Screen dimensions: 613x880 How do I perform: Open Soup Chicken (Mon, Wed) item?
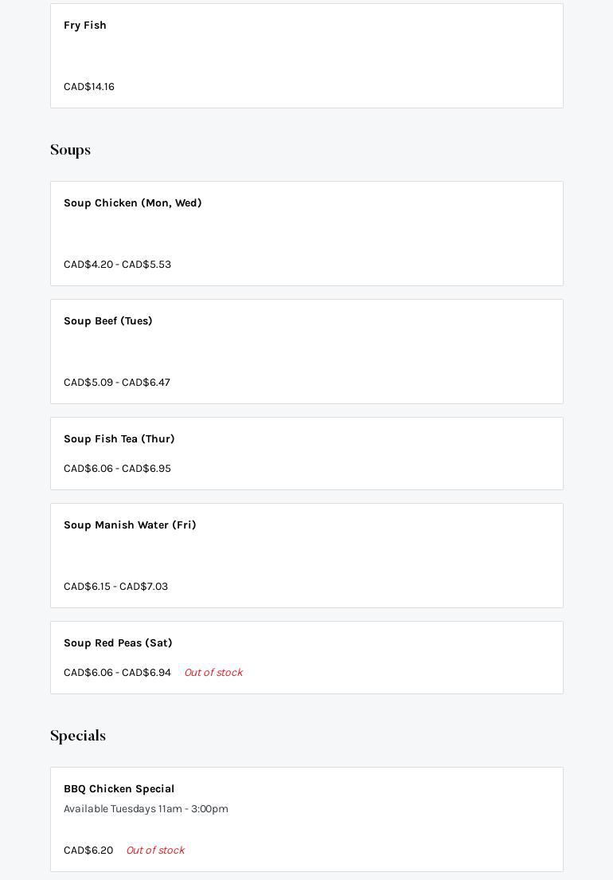pos(133,203)
